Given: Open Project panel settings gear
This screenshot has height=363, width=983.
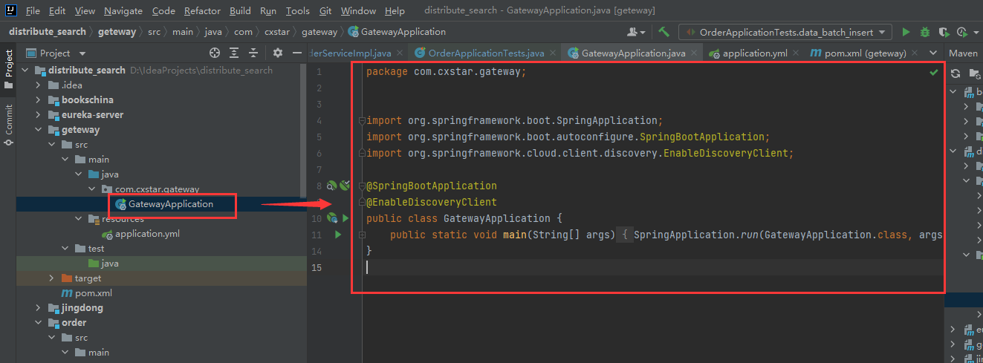Looking at the screenshot, I should 278,53.
